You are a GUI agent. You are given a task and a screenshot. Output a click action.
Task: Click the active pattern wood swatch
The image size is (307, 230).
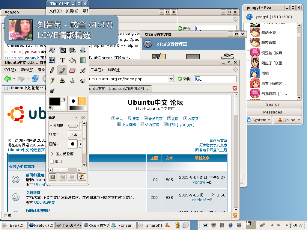click(x=82, y=101)
